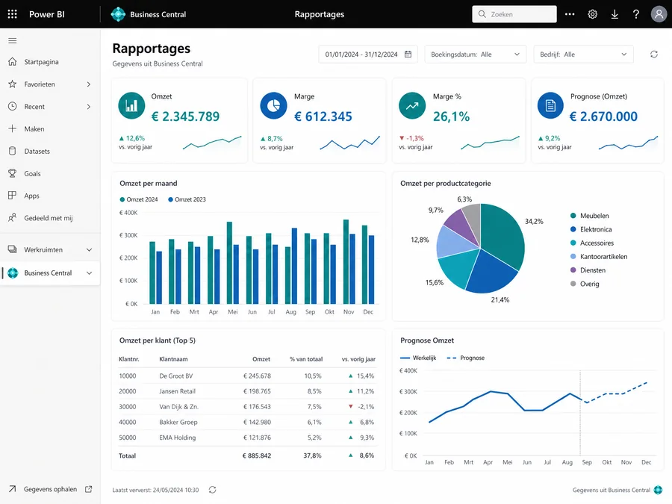Select Van Dijk & Zn. customer name
672x504 pixels.
(178, 407)
